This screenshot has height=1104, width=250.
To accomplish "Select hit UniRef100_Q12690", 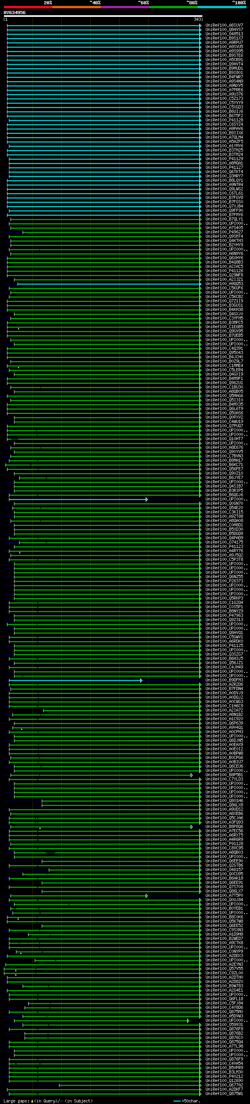I will tap(224, 1080).
